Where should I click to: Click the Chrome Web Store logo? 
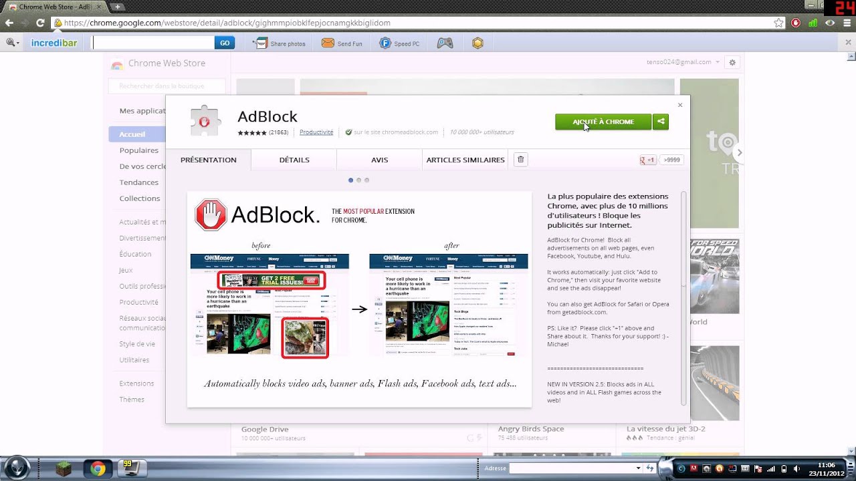point(158,63)
